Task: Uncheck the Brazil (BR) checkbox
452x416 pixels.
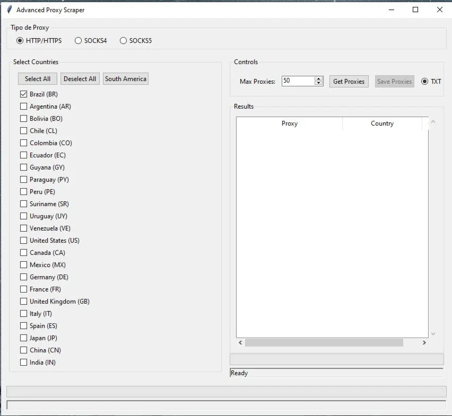Action: click(24, 94)
